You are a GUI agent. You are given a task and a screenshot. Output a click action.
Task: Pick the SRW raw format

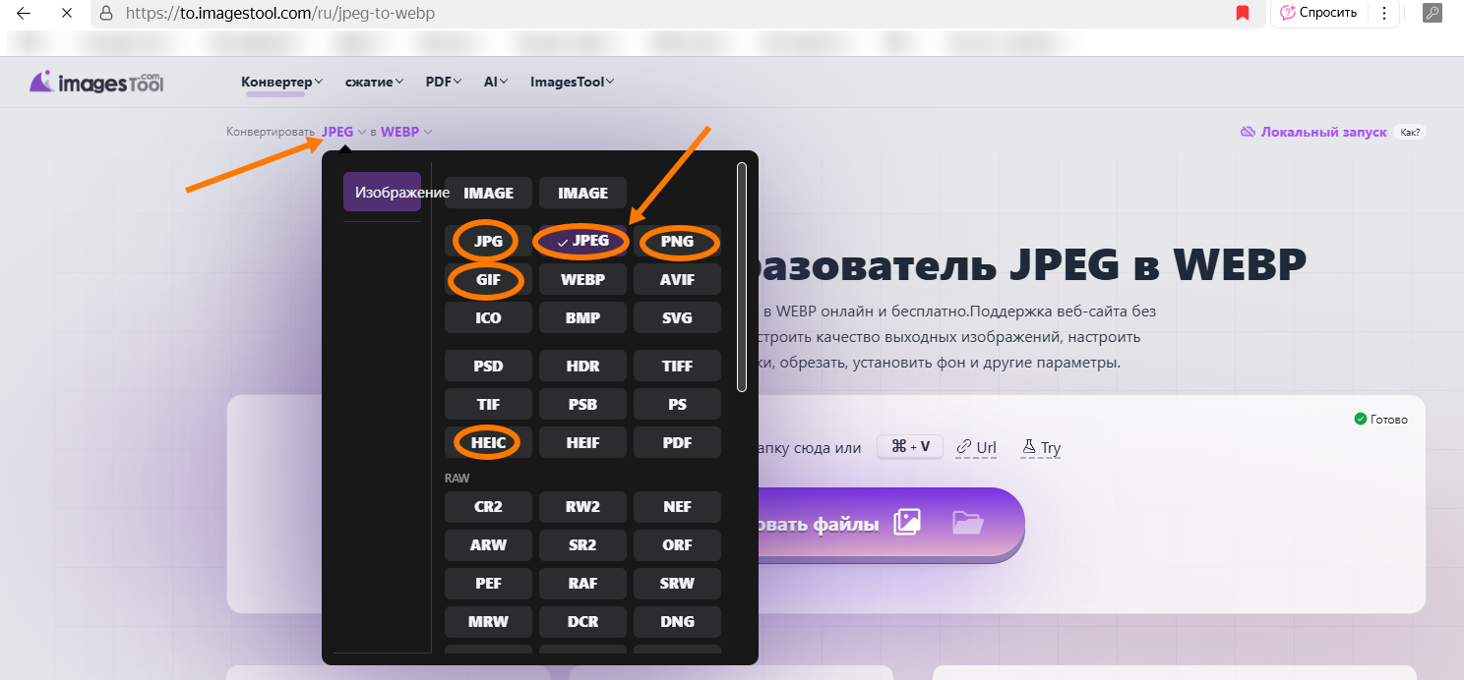pos(678,584)
